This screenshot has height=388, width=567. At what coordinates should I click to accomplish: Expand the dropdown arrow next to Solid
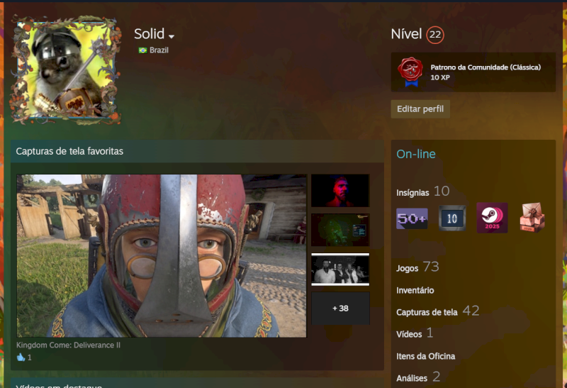coord(172,36)
